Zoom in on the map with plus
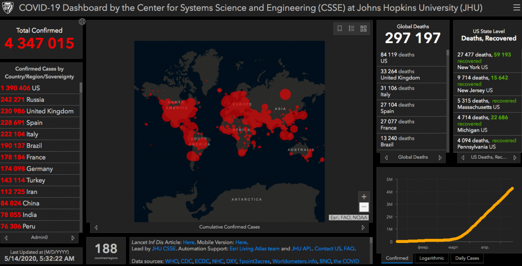The image size is (522, 266). (x=364, y=196)
